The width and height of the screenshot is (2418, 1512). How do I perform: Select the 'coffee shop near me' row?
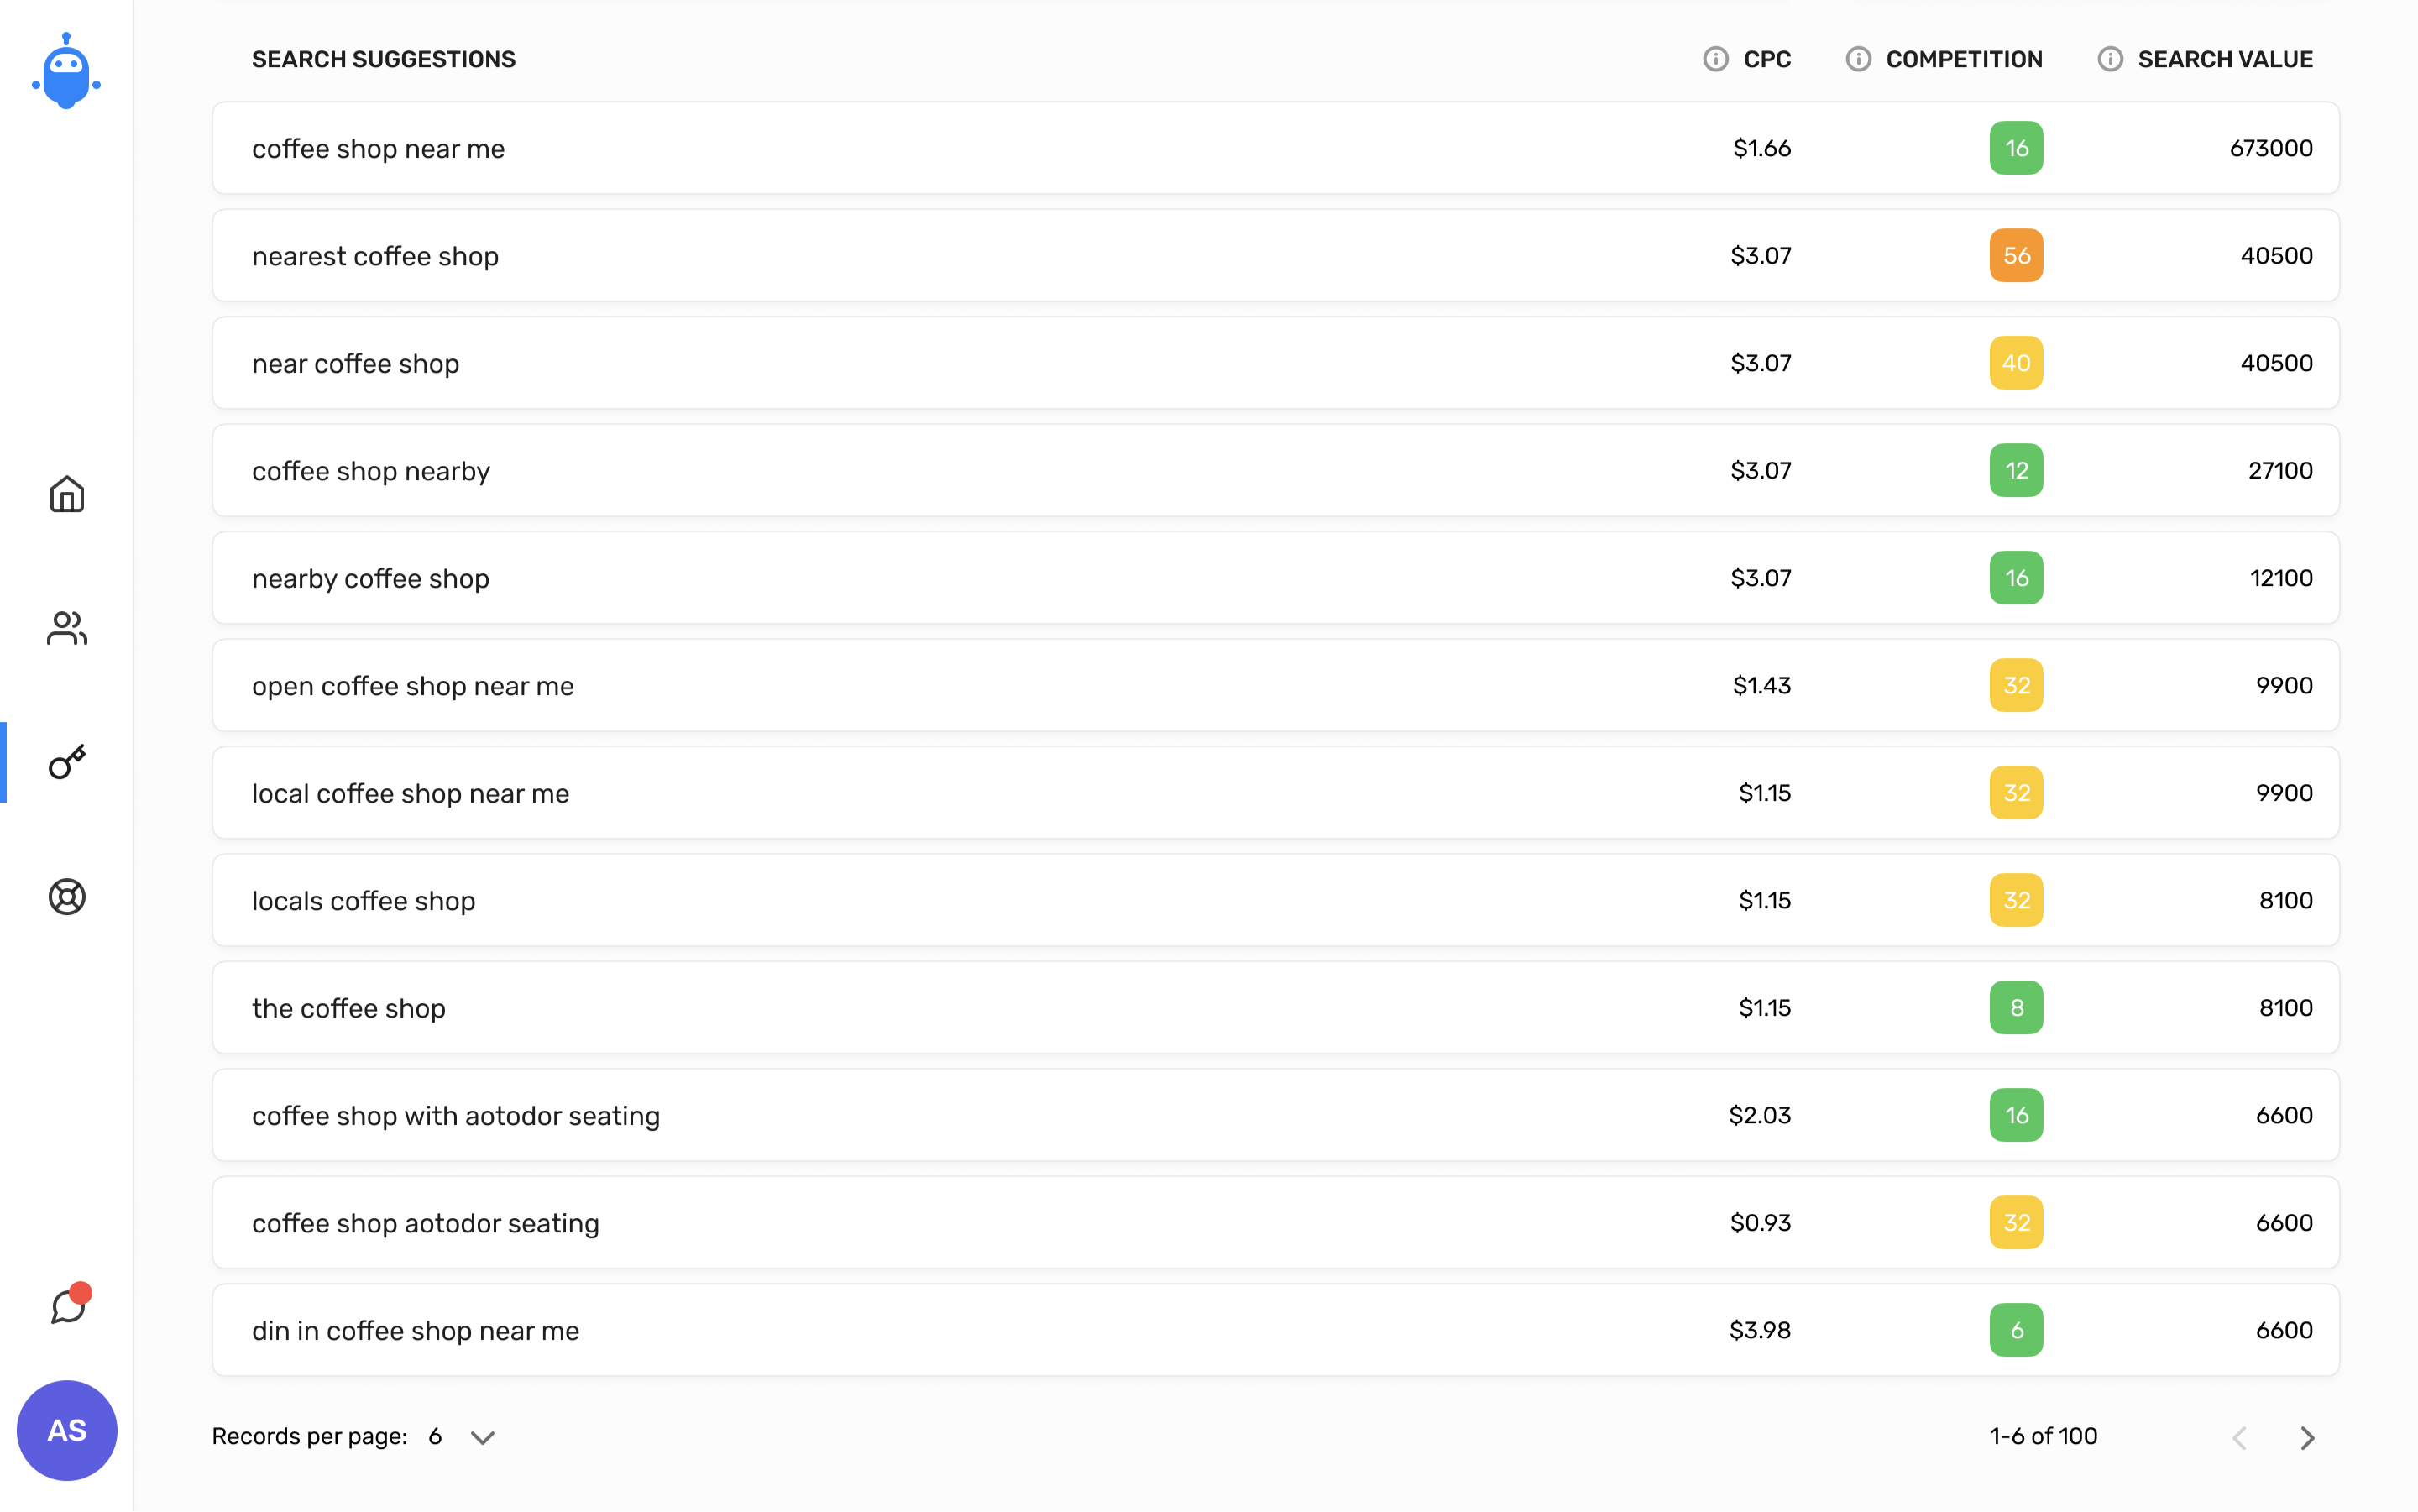[x=1275, y=148]
